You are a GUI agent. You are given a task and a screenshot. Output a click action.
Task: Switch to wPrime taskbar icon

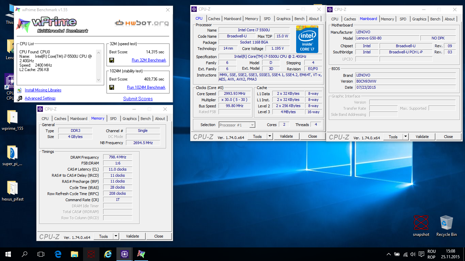point(141,254)
